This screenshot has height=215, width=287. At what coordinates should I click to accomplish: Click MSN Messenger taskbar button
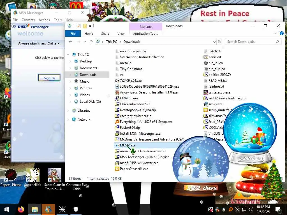coord(48,209)
